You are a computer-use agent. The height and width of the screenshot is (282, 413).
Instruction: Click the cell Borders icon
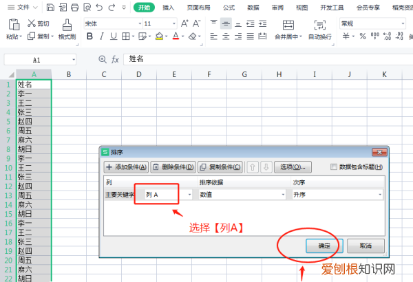(x=126, y=36)
